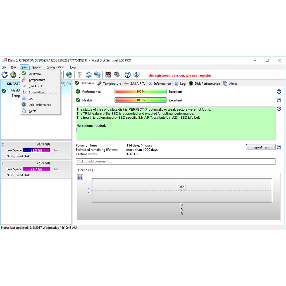Minimize the Hard Disk Sentinel window
The image size is (286, 286).
tap(255, 60)
